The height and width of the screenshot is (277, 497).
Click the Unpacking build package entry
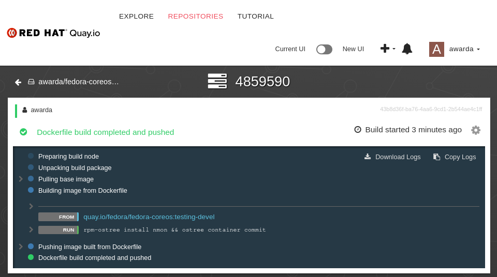coord(75,168)
